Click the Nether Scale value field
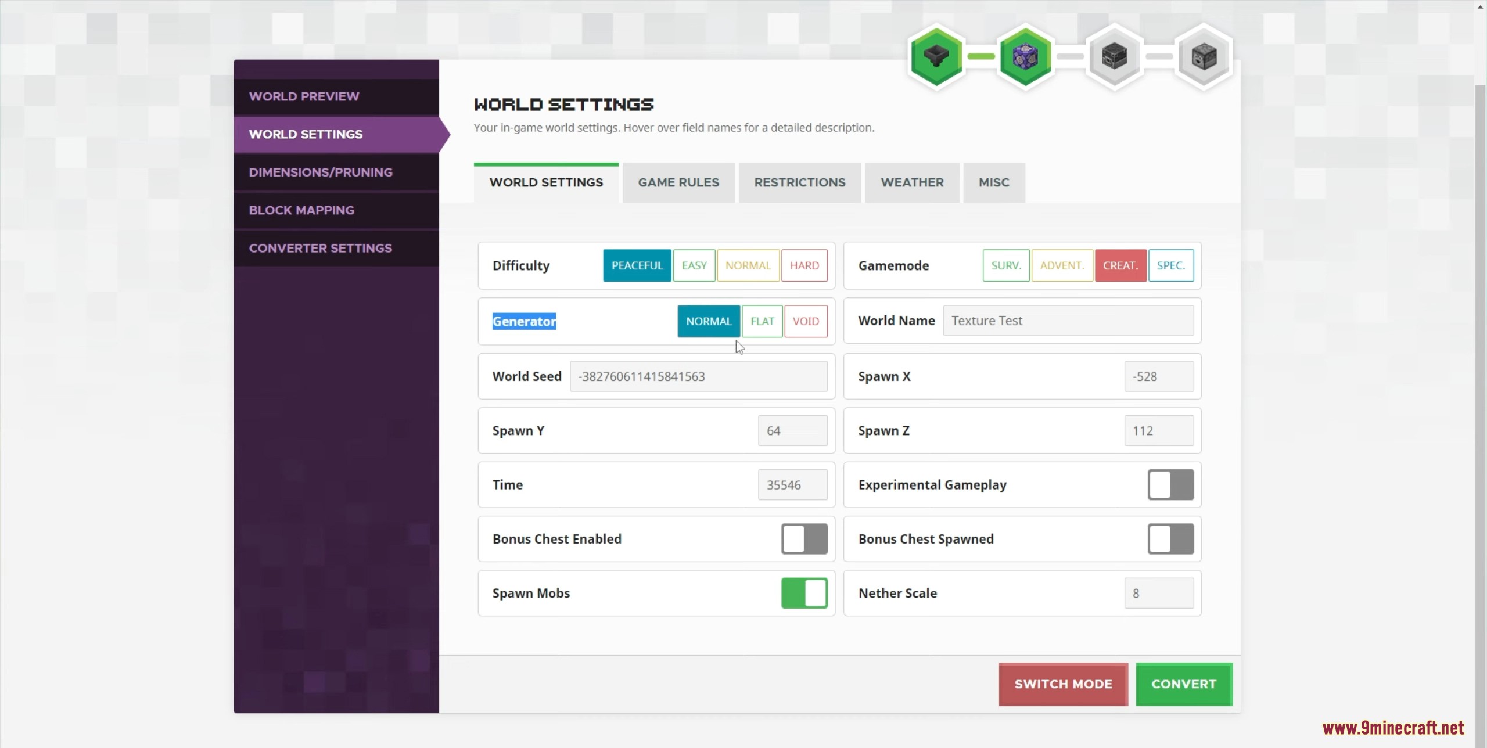Viewport: 1487px width, 748px height. coord(1159,593)
